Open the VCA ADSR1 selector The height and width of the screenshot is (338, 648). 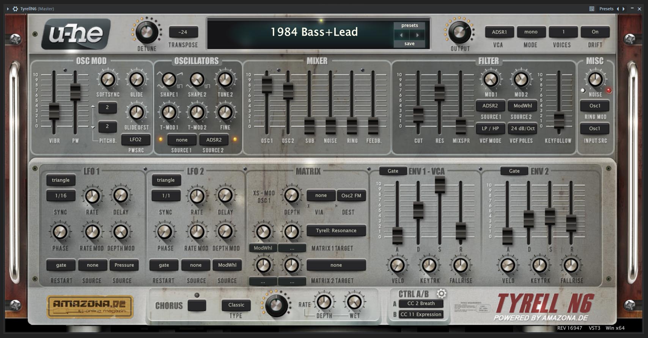pyautogui.click(x=499, y=32)
